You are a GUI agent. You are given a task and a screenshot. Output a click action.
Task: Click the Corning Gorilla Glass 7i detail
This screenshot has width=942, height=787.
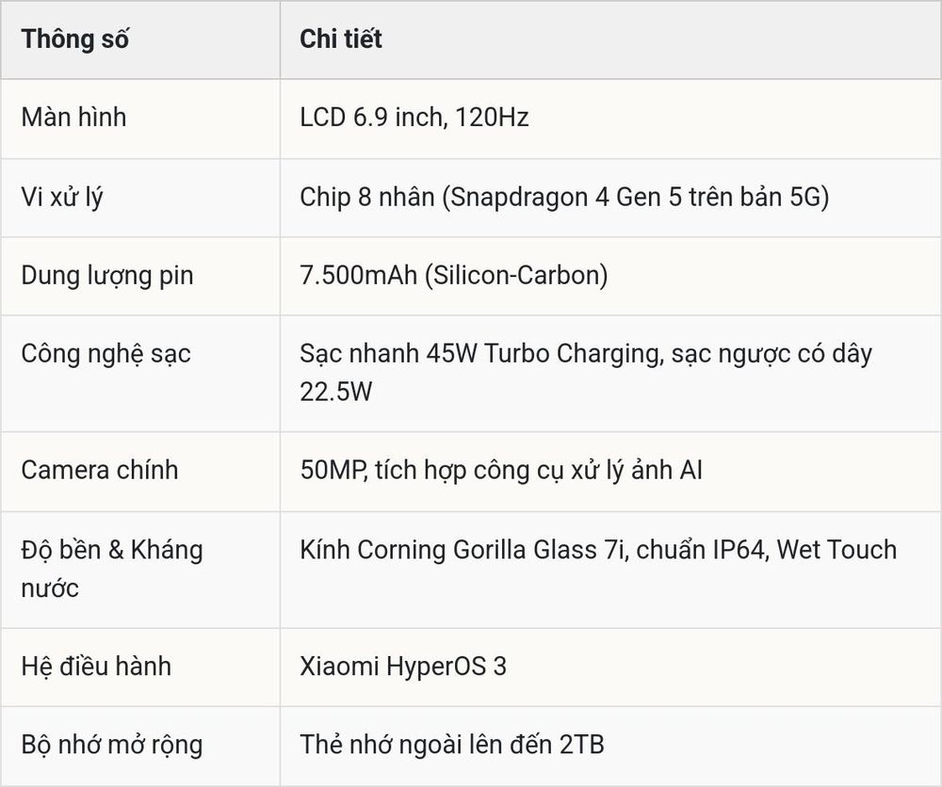pyautogui.click(x=463, y=550)
